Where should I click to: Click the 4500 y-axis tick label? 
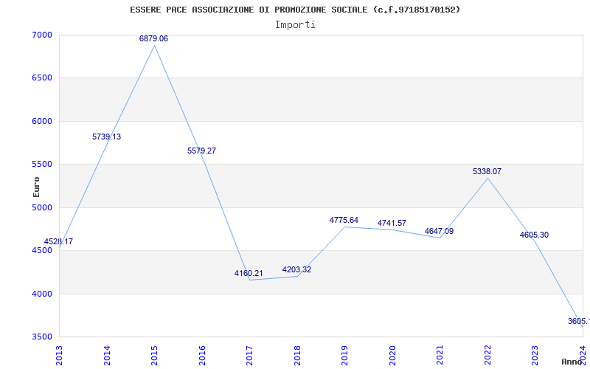41,250
